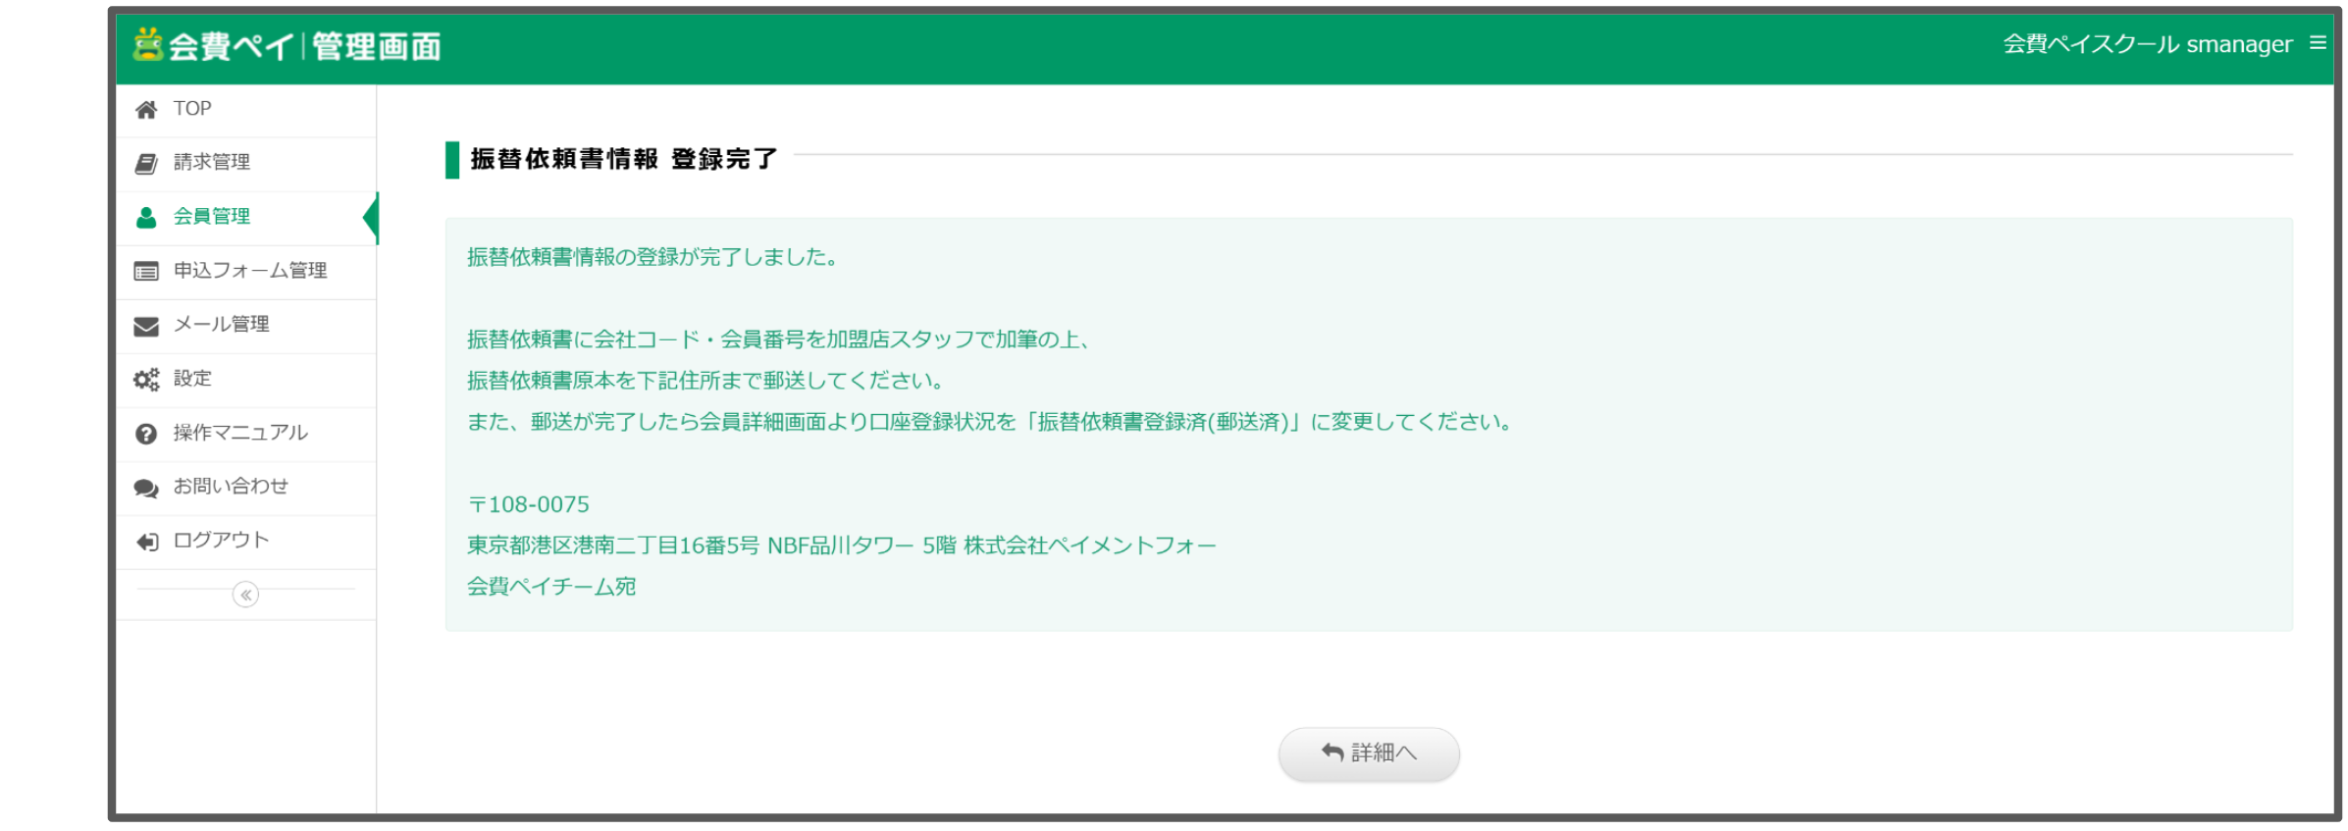
Task: Click the 振替依頼書原本を下記住所まで郵送してください line
Action: coord(704,381)
